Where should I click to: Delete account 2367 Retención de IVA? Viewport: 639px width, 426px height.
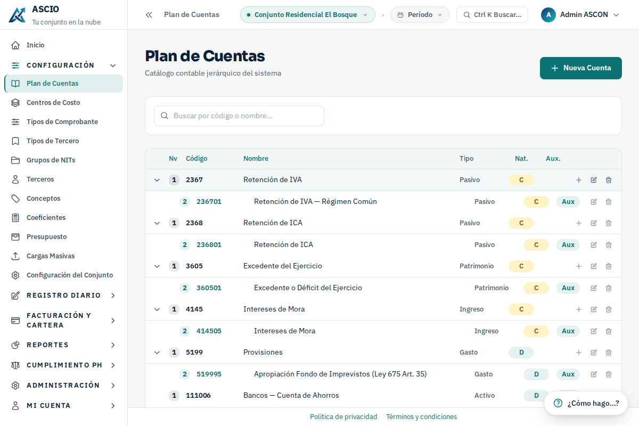tap(609, 180)
